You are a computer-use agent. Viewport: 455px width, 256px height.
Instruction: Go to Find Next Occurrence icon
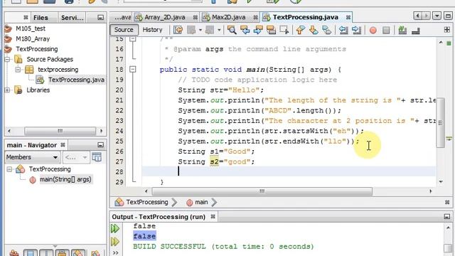pyautogui.click(x=258, y=30)
